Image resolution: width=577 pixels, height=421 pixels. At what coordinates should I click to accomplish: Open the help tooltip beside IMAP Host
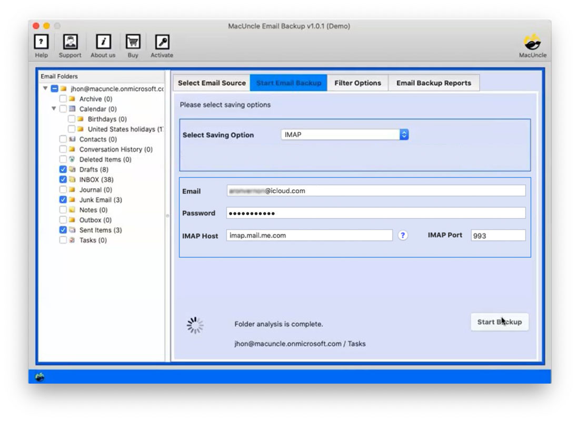tap(403, 236)
